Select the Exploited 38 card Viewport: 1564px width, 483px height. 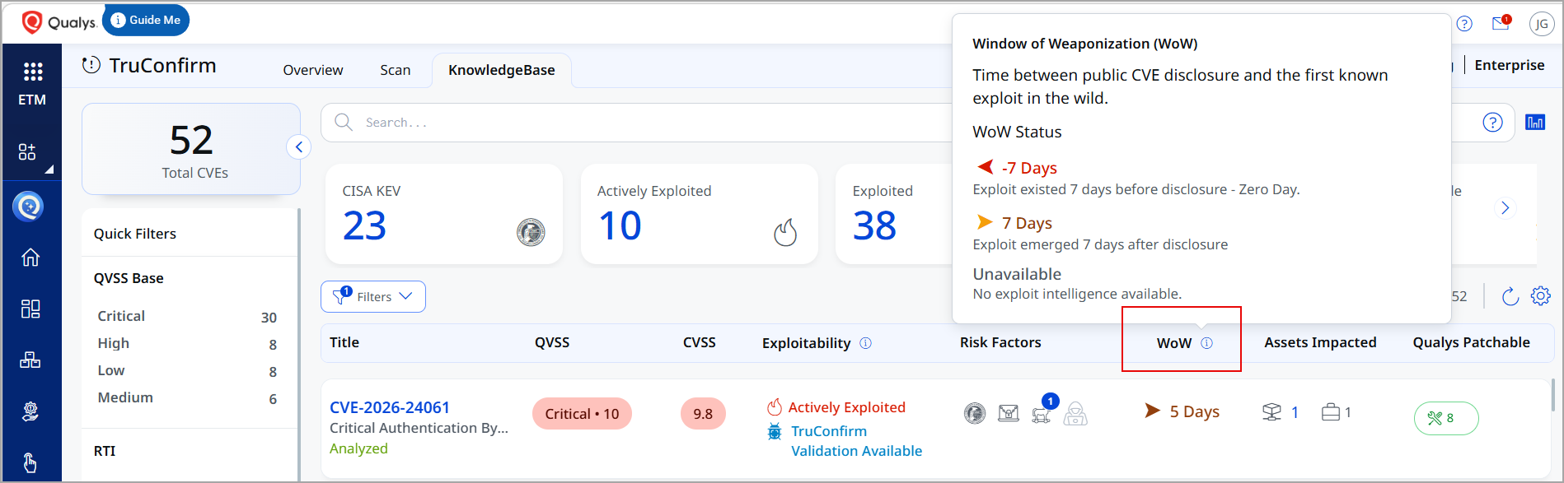(x=894, y=214)
